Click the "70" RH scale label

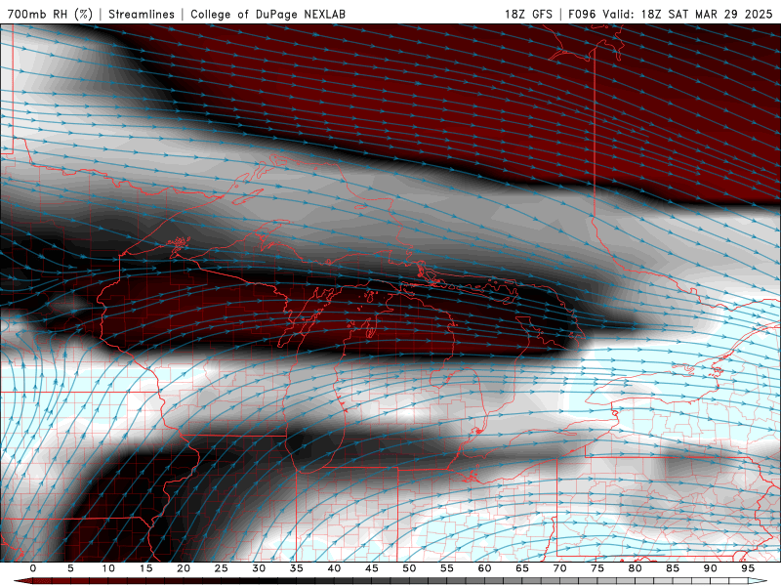coord(559,568)
